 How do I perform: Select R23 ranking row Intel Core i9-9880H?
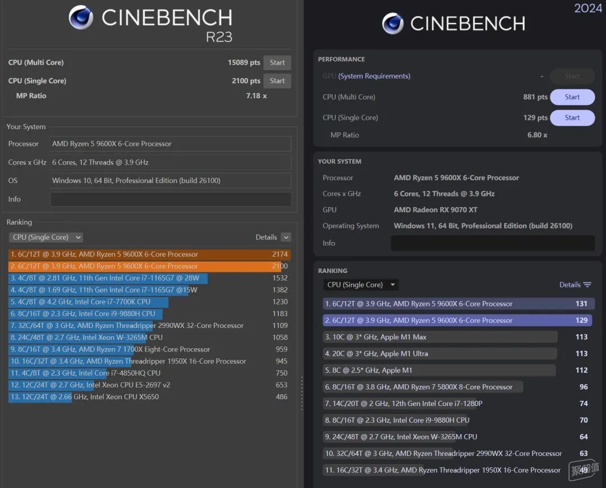click(149, 313)
